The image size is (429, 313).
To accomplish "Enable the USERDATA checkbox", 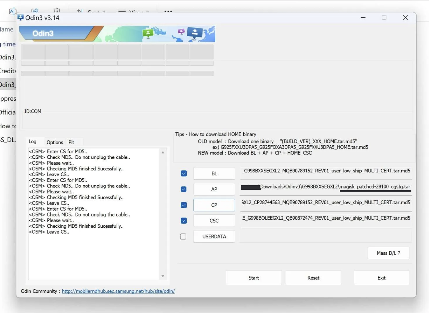I will point(183,236).
